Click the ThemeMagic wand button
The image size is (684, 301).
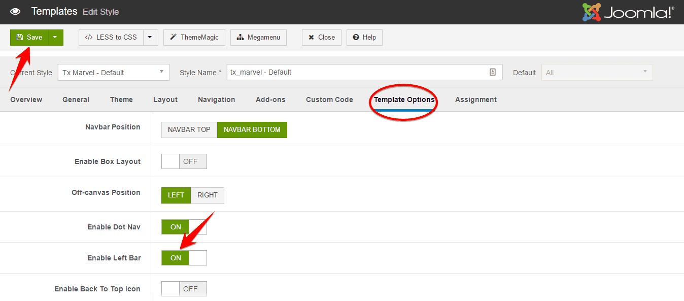click(194, 37)
